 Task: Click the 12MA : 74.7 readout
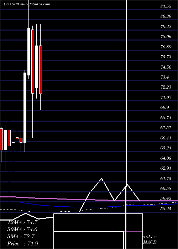tap(22, 222)
